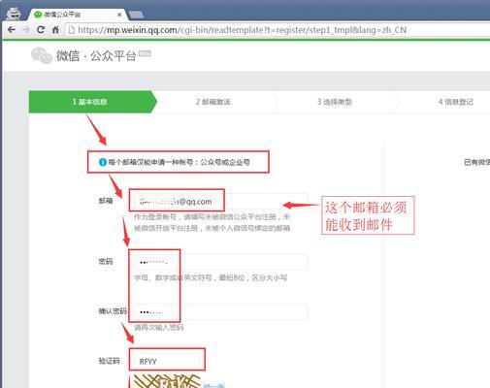Viewport: 490px width, 388px height.
Task: Click the 邮箱 field label
Action: point(106,201)
